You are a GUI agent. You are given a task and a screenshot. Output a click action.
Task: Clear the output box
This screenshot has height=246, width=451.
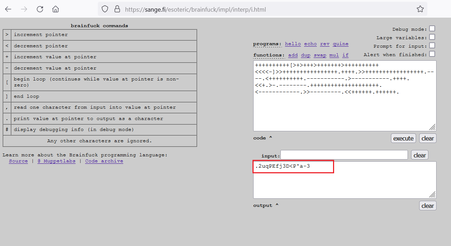click(428, 206)
